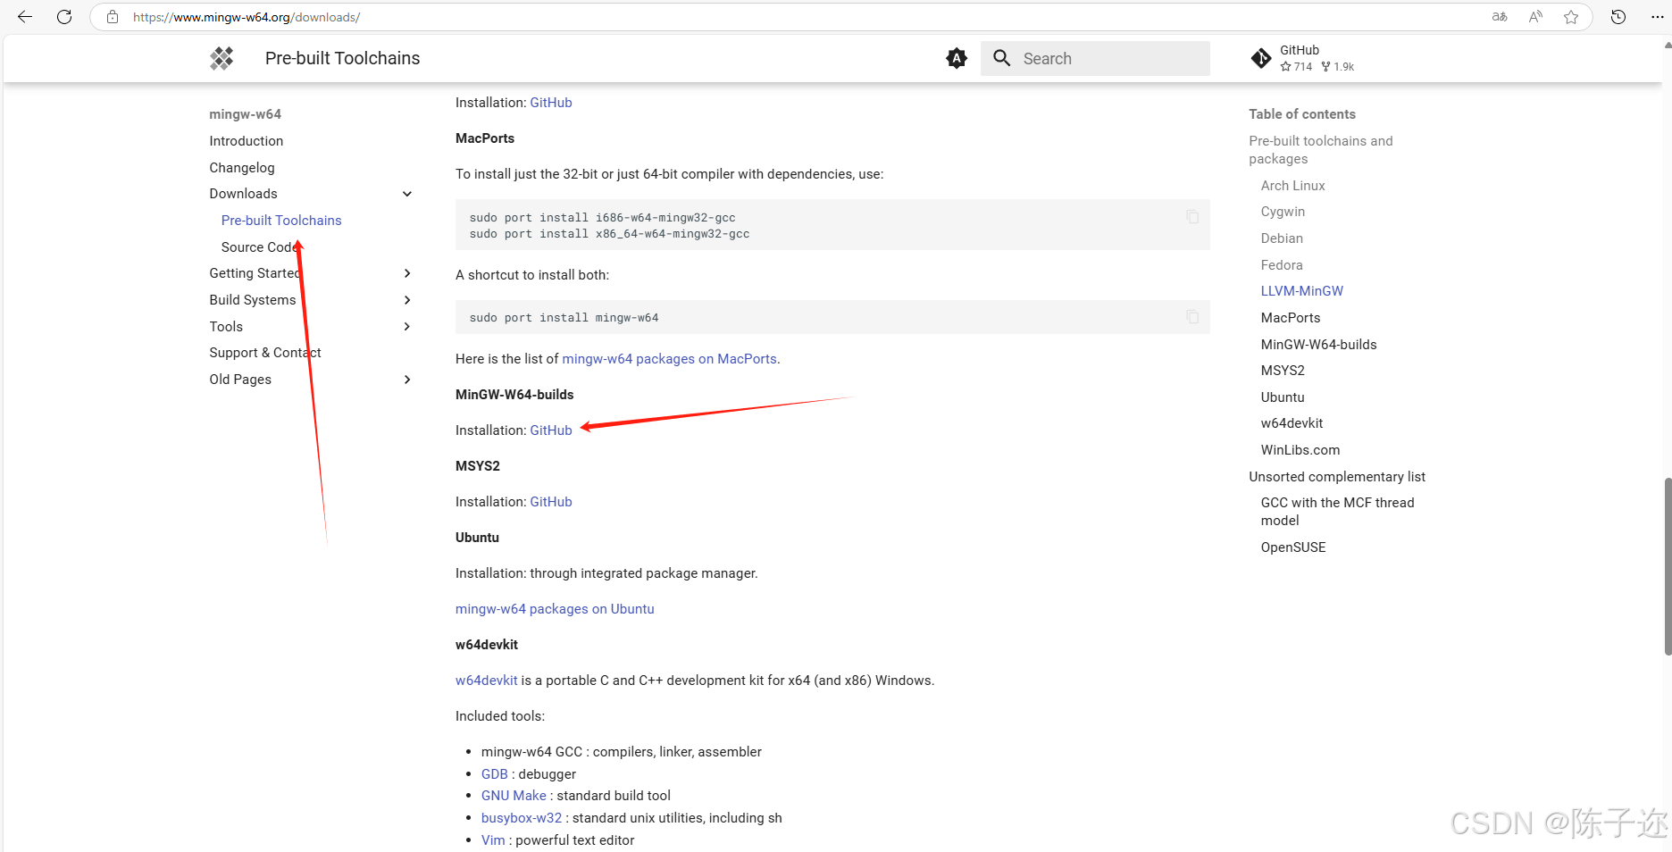The image size is (1672, 852).
Task: Open the Introduction page
Action: point(246,141)
